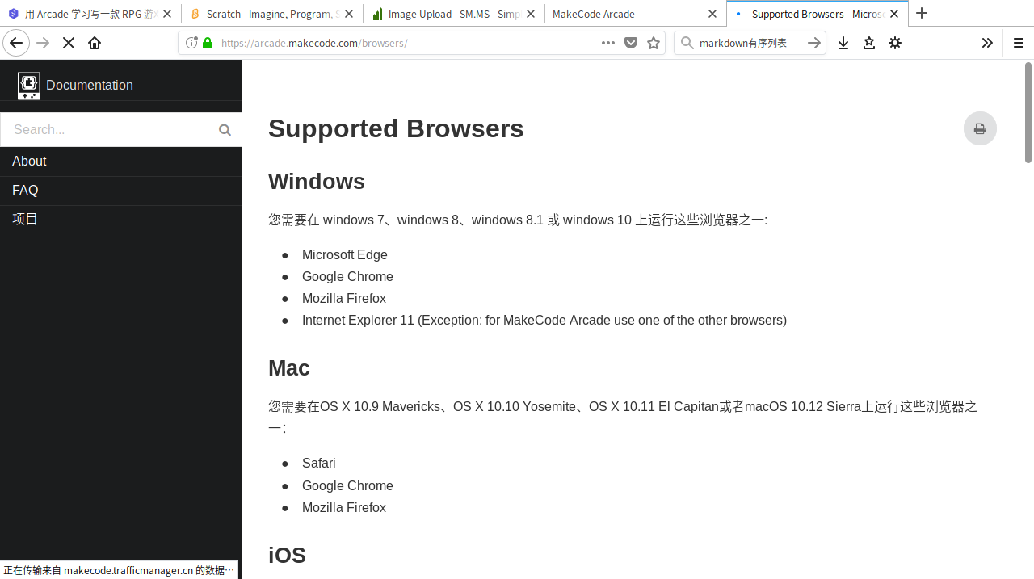Bookmark this page with the star
This screenshot has height=579, width=1034.
pos(654,43)
